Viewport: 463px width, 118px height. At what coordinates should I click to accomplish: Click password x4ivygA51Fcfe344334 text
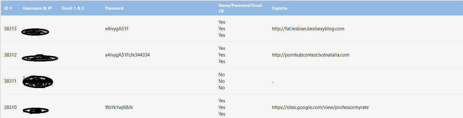[x=127, y=55]
